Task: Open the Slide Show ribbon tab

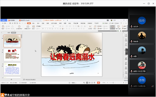Action: point(54,23)
